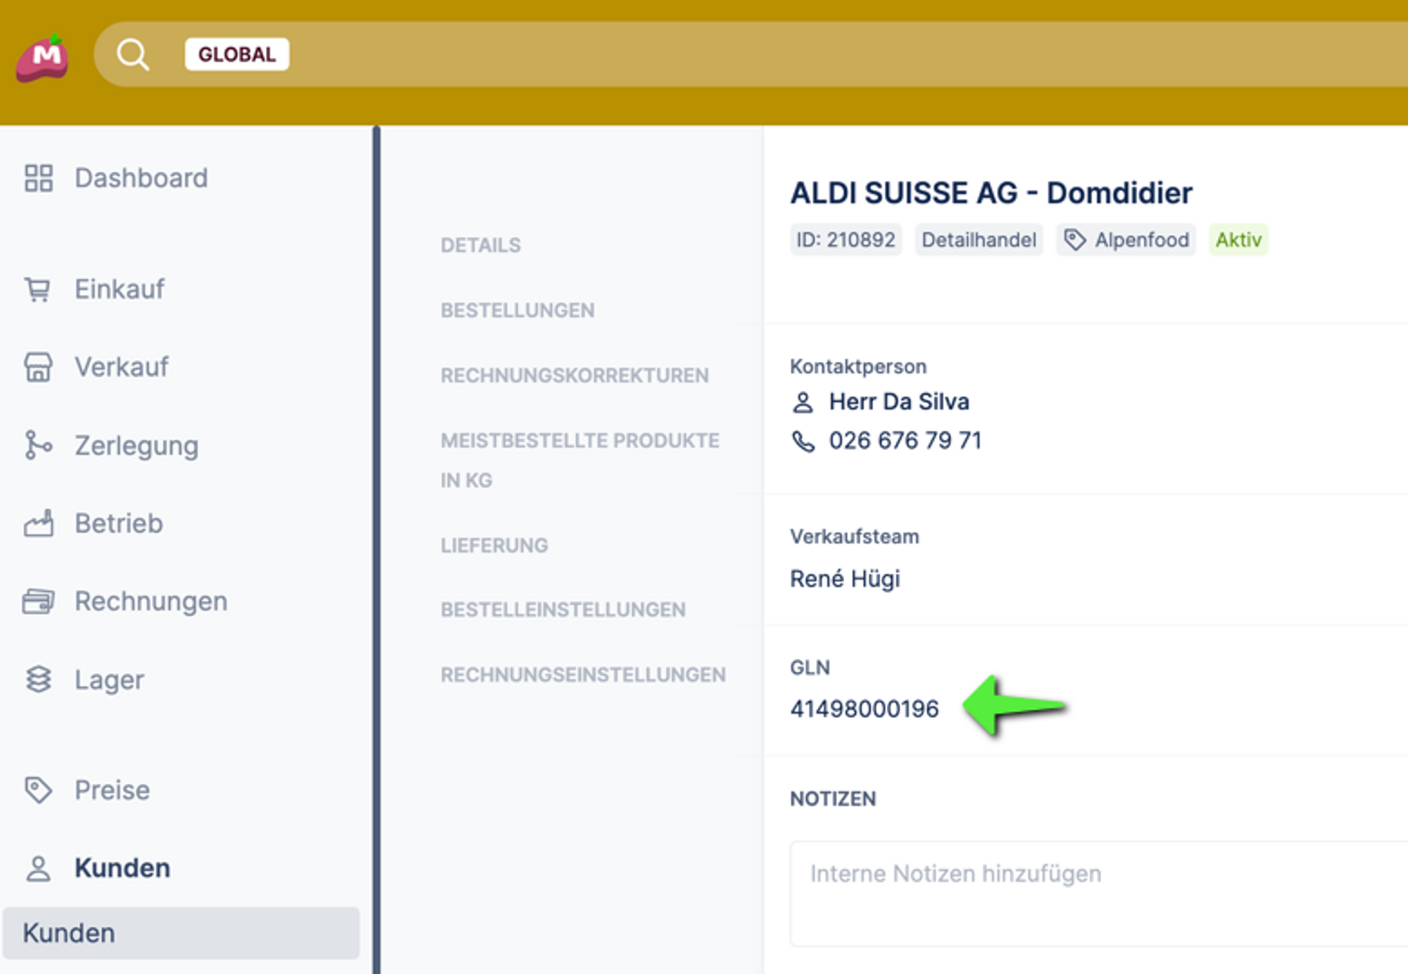Screen dimensions: 1408x974
Task: Select the Rechnungseinstellungen section
Action: coord(583,675)
